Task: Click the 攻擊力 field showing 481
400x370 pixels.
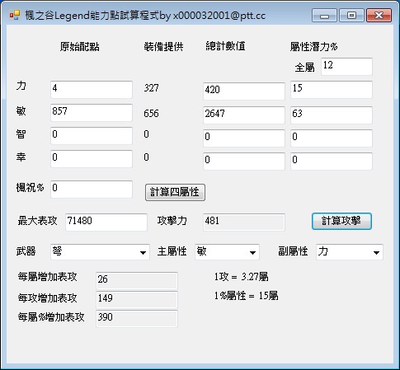Action: click(244, 222)
